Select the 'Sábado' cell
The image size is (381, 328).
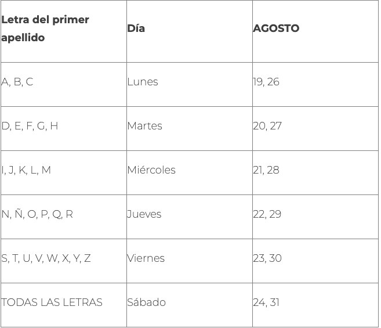pyautogui.click(x=190, y=305)
